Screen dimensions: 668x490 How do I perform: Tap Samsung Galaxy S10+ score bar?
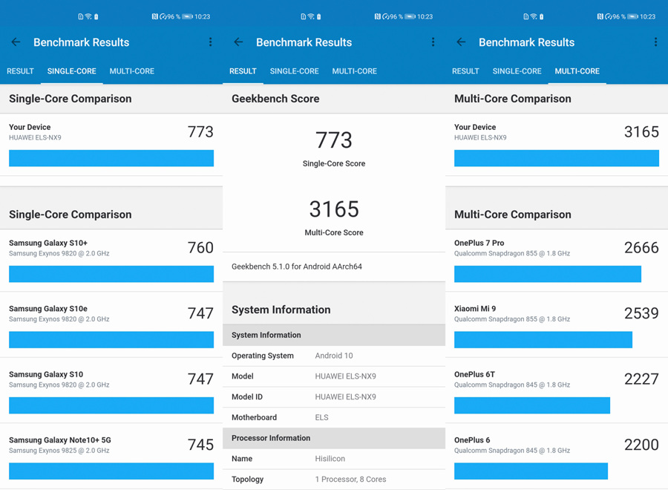111,274
